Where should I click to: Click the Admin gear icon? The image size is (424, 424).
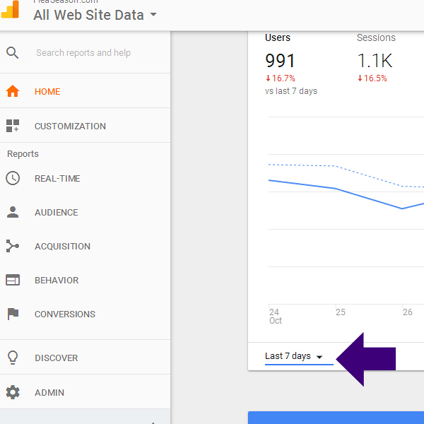[12, 392]
